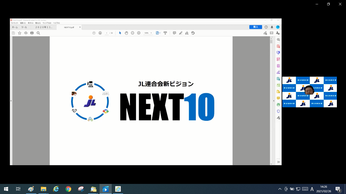The height and width of the screenshot is (194, 346).
Task: Go to previous page arrow
Action: pos(94,33)
